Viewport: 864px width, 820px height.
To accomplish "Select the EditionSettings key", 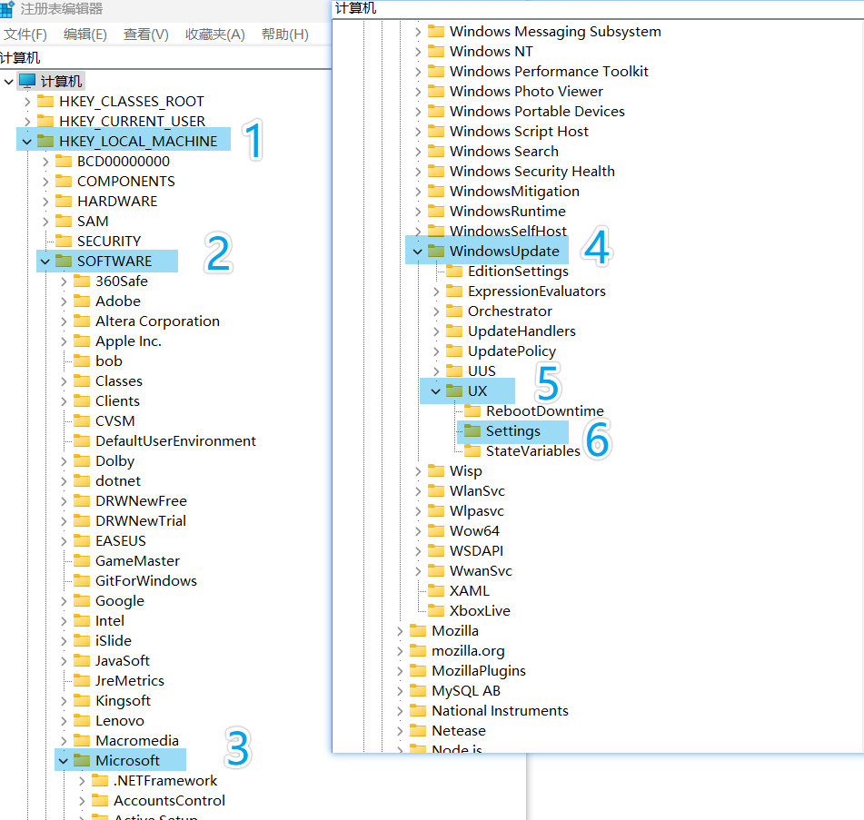I will [x=518, y=272].
